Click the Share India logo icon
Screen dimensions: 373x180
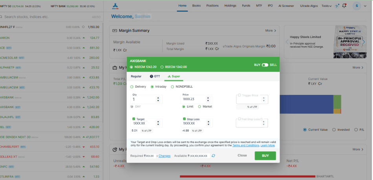click(115, 6)
